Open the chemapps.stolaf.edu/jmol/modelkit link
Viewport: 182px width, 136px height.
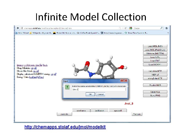(x=65, y=127)
